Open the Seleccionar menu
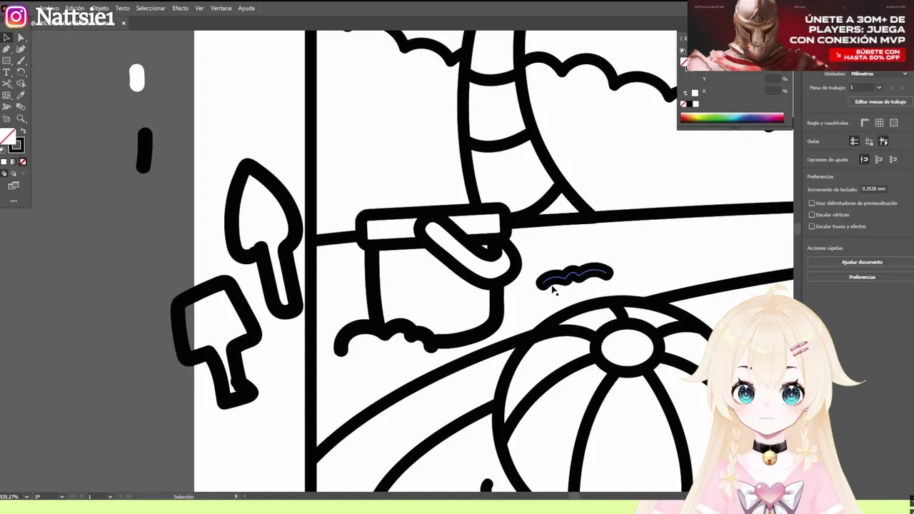The width and height of the screenshot is (914, 514). click(151, 8)
